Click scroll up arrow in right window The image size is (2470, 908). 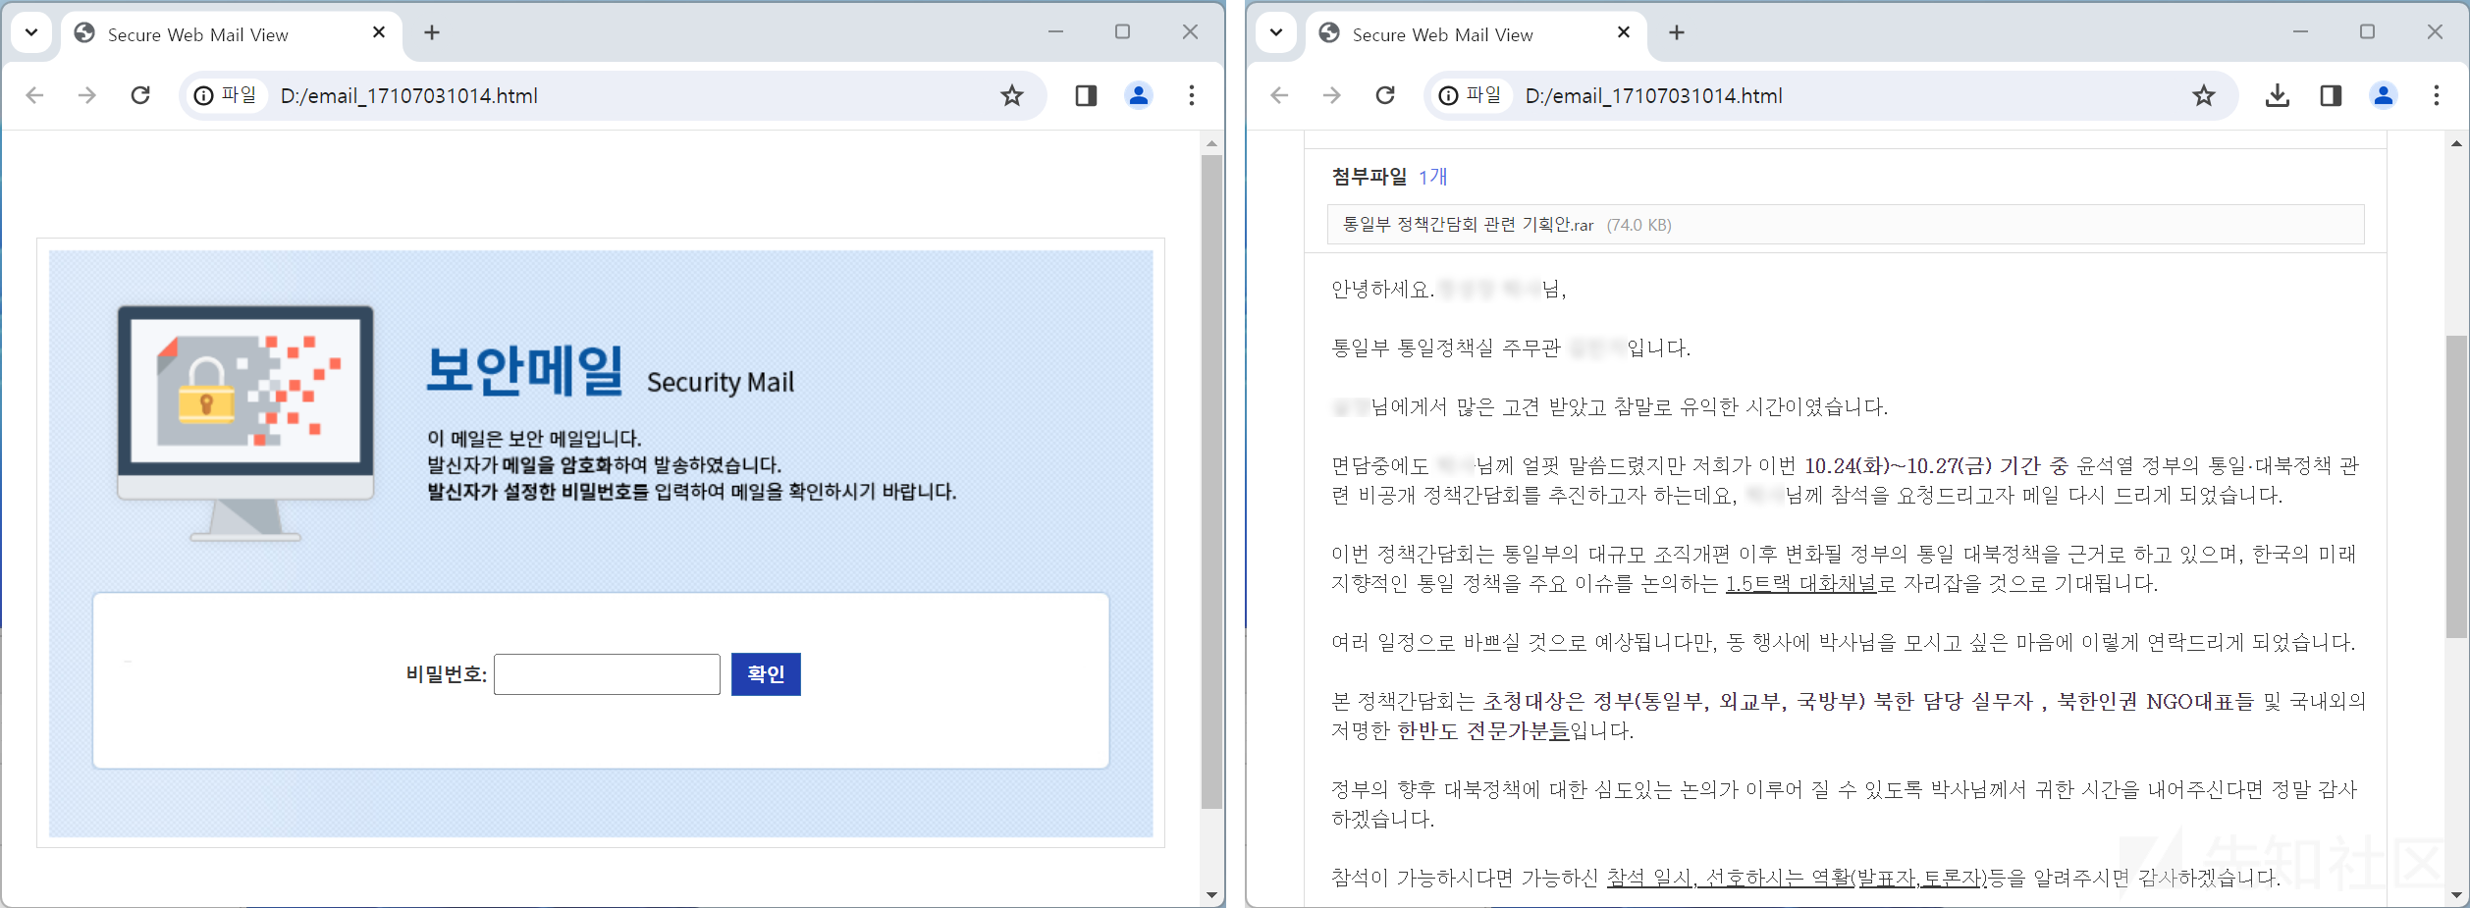coord(2456,143)
